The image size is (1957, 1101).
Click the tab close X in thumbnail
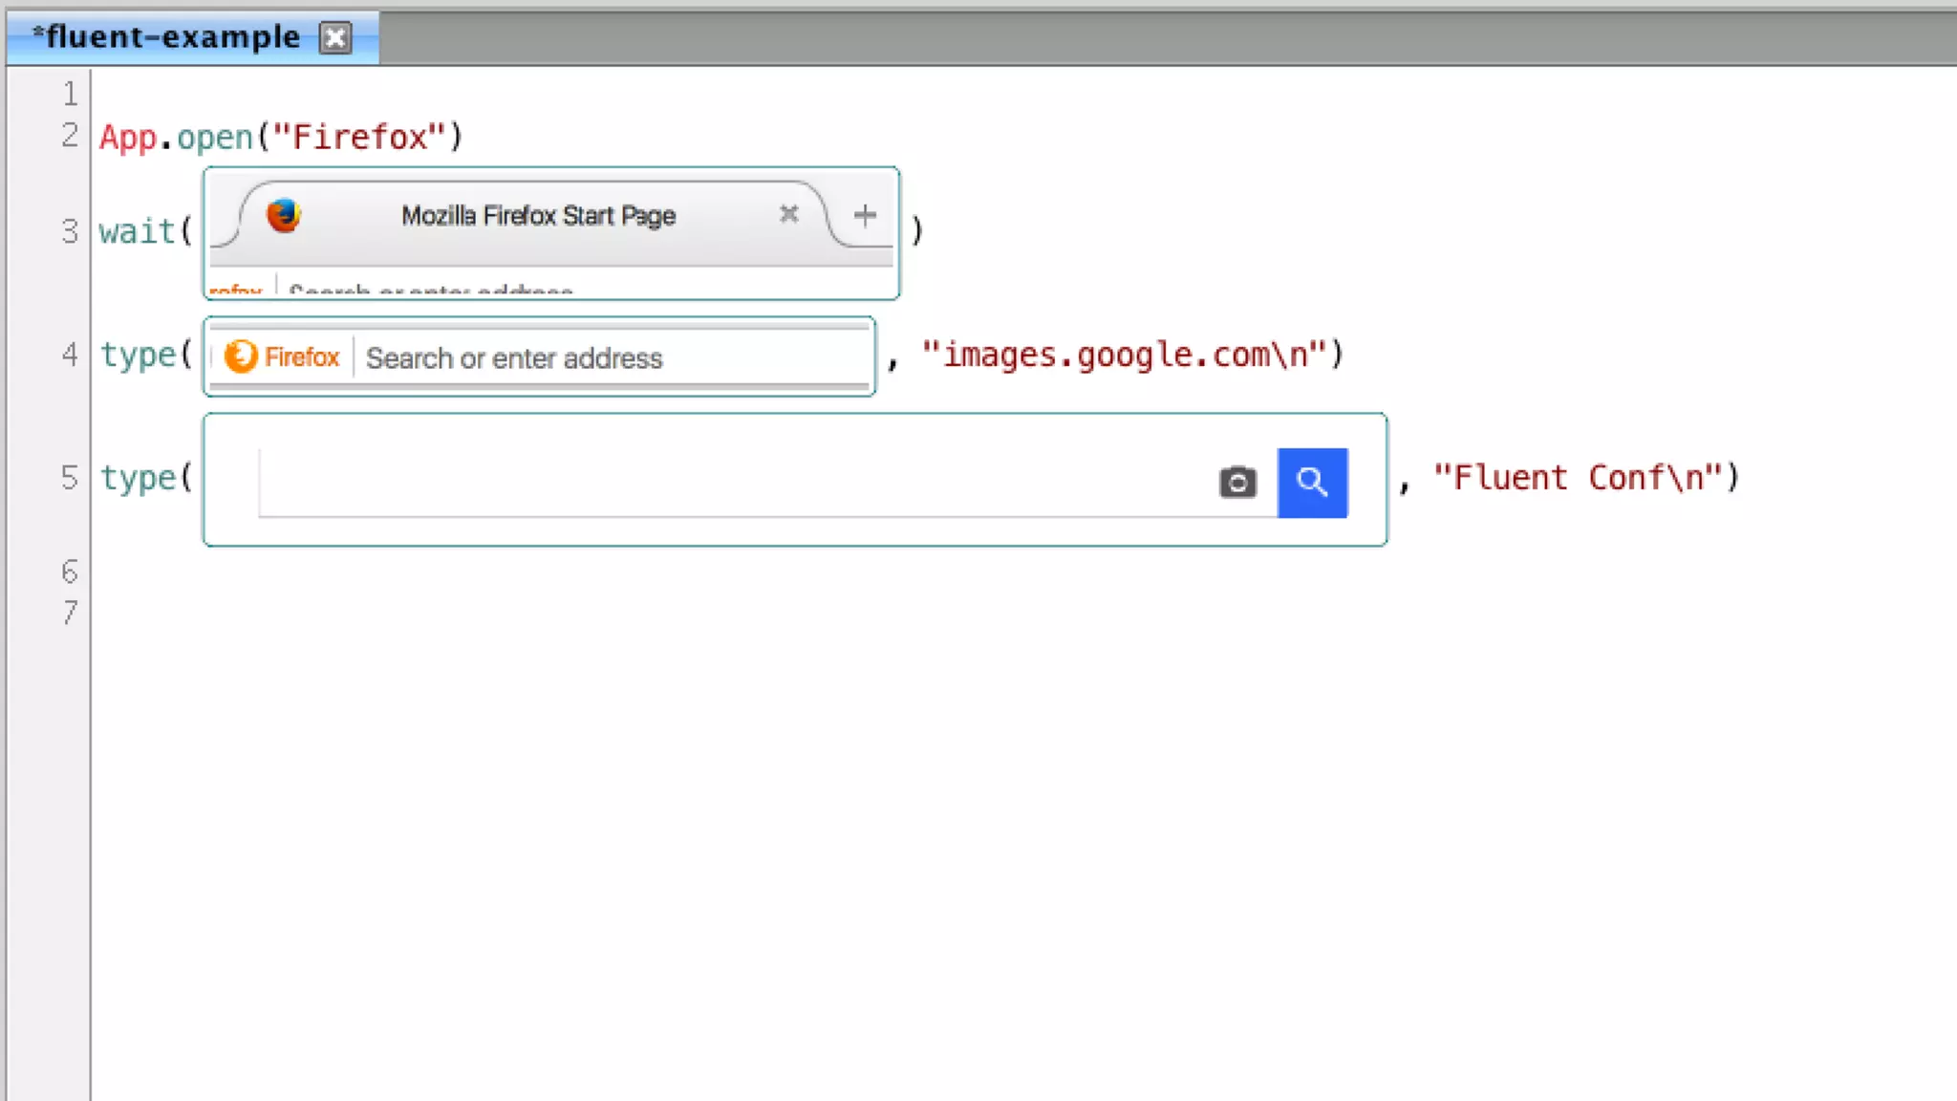(788, 214)
